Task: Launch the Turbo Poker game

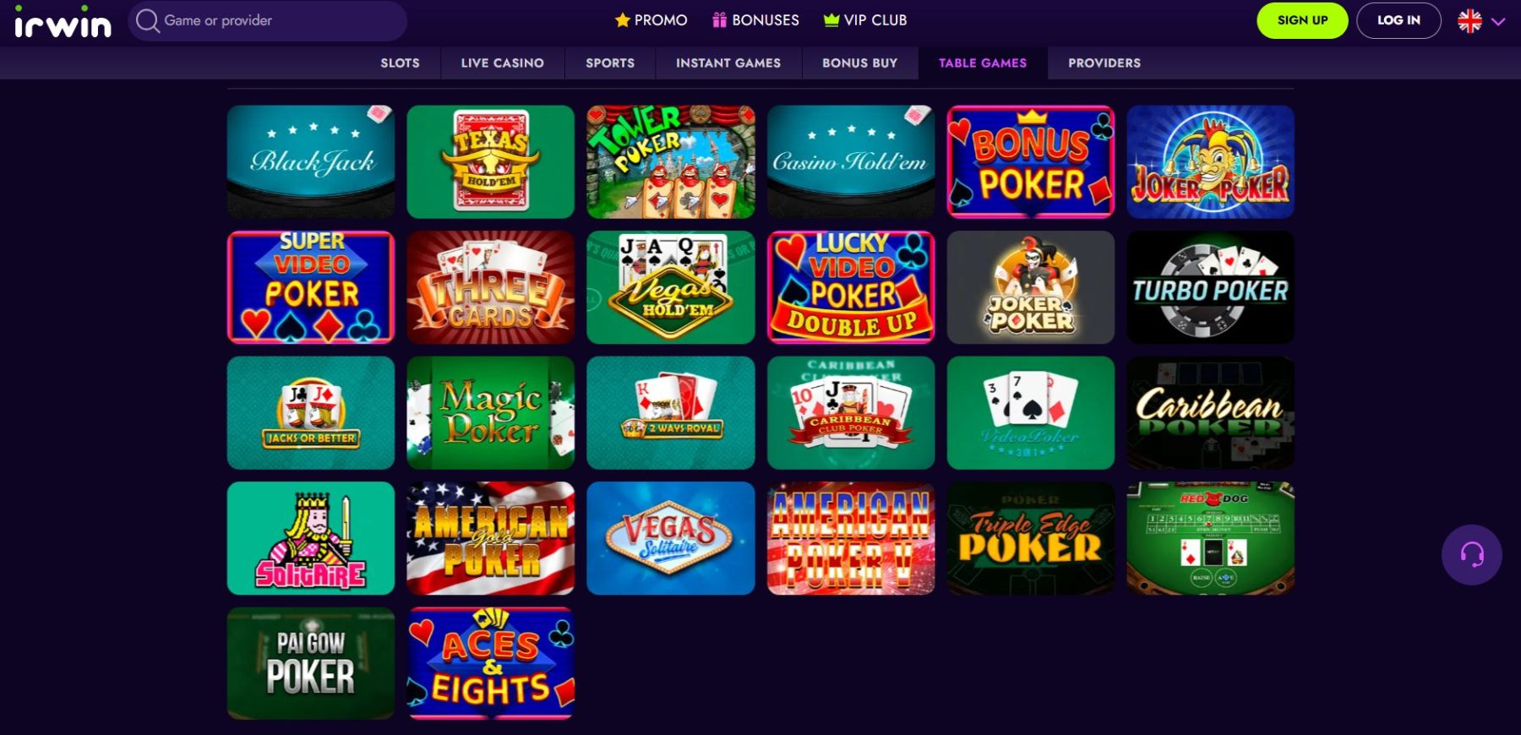Action: pyautogui.click(x=1210, y=287)
